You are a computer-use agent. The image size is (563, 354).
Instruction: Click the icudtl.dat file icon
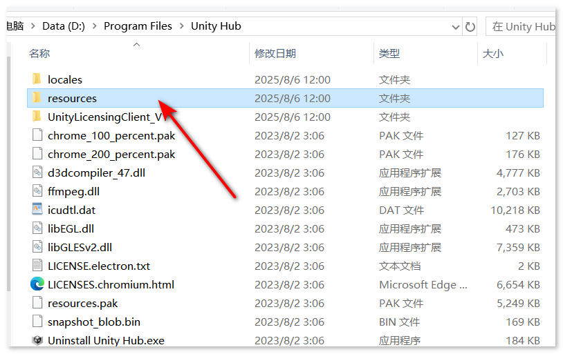coord(37,210)
